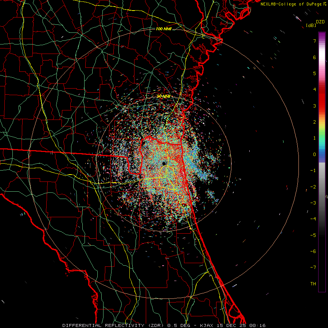Click the ZDR color scale bar
The width and height of the screenshot is (328, 328).
tap(322, 162)
